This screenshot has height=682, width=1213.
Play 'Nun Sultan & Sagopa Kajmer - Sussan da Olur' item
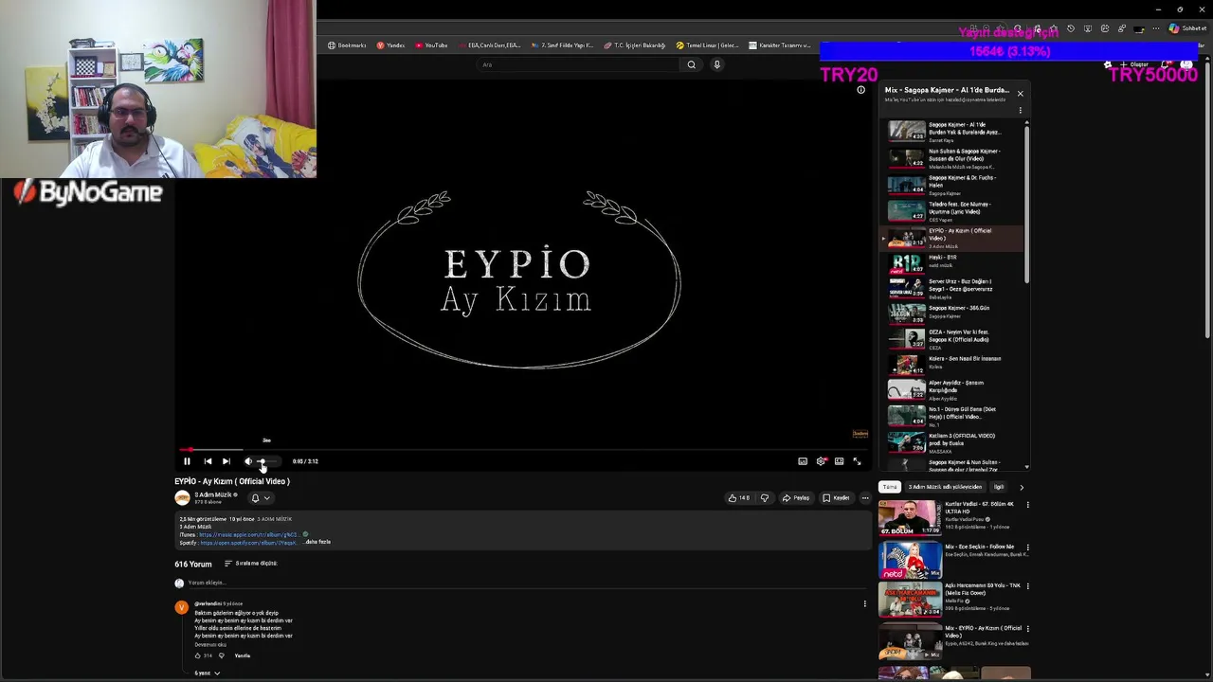pos(952,158)
